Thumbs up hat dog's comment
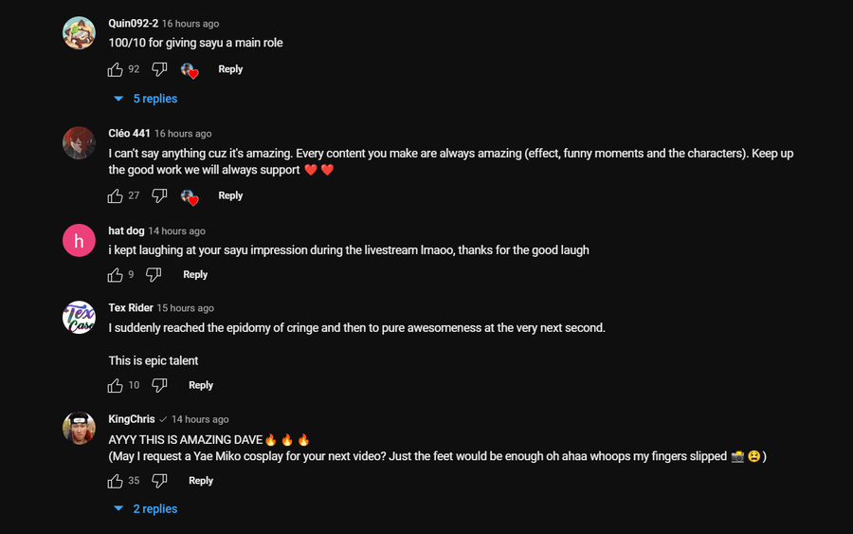853x534 pixels. (x=116, y=275)
